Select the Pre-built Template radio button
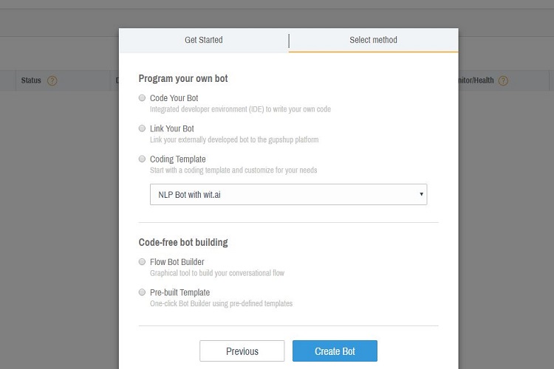Image resolution: width=554 pixels, height=369 pixels. click(x=142, y=292)
